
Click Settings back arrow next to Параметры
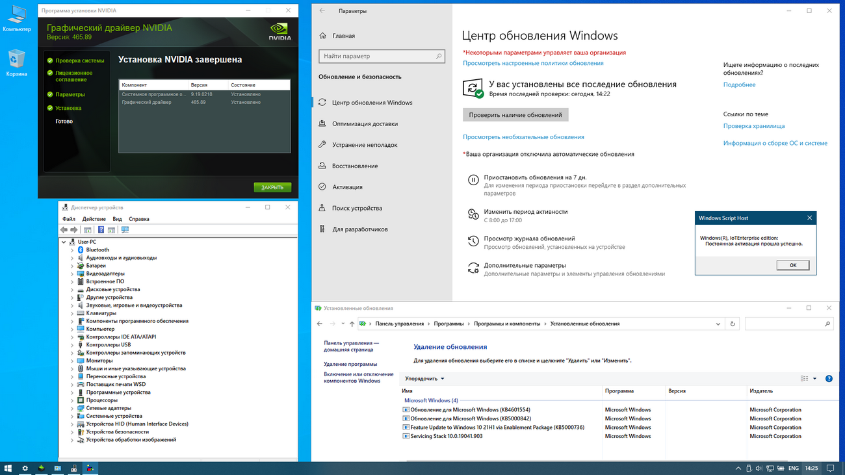tap(322, 11)
